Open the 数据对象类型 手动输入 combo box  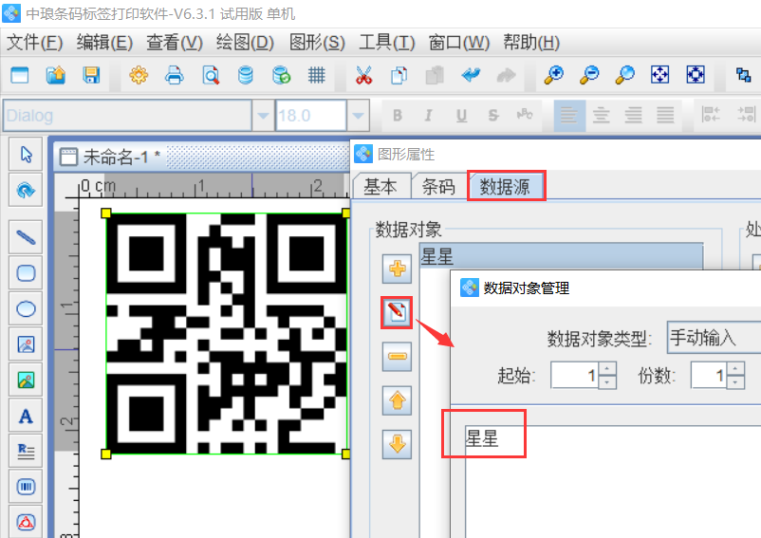click(714, 337)
